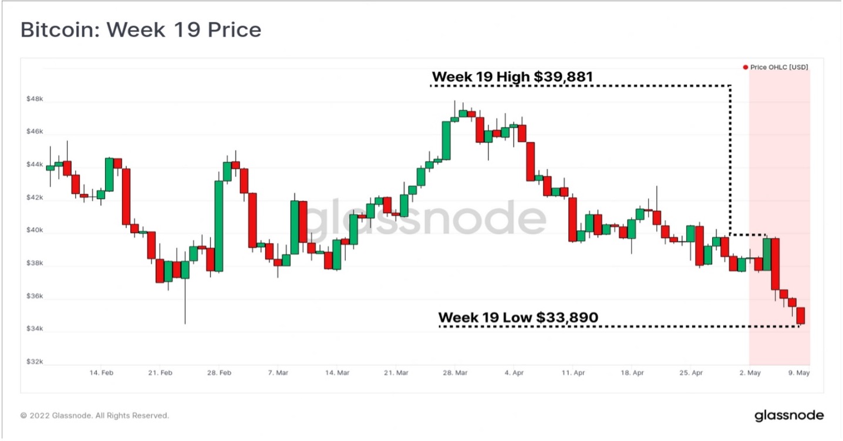Select the 9. May date axis label
Image resolution: width=843 pixels, height=441 pixels.
[x=800, y=373]
